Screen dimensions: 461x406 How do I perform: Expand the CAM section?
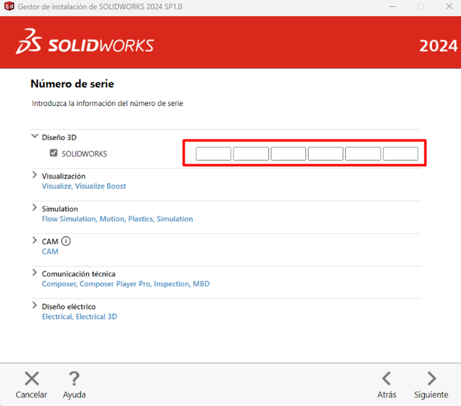[x=35, y=240]
